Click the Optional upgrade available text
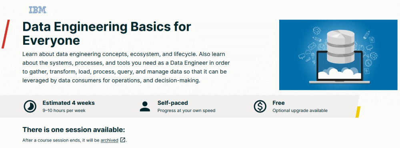This screenshot has width=400, height=148. 300,111
